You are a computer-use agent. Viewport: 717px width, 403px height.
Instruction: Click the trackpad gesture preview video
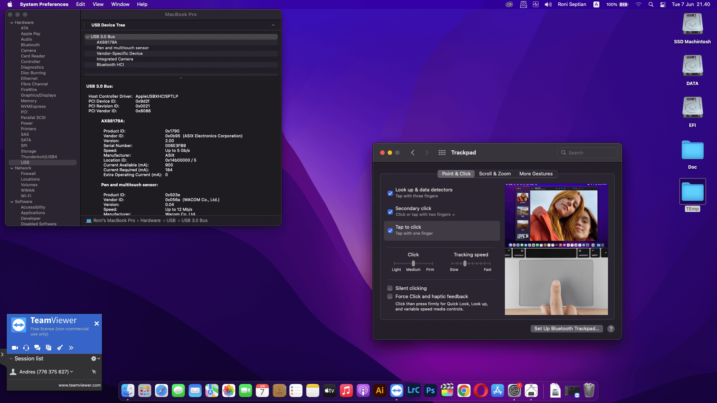click(556, 249)
